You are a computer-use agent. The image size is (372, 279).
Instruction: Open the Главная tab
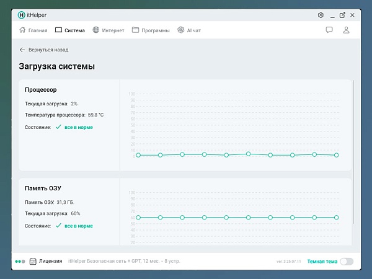(33, 30)
